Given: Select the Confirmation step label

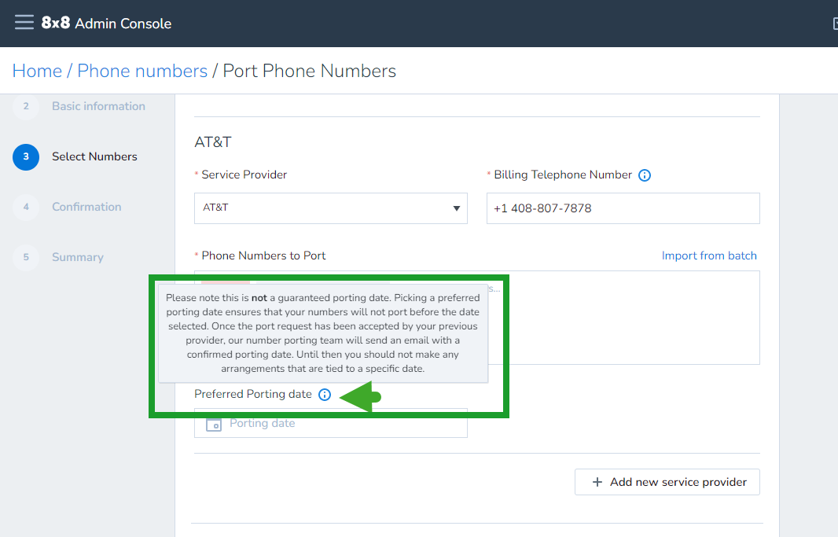Looking at the screenshot, I should (x=86, y=207).
